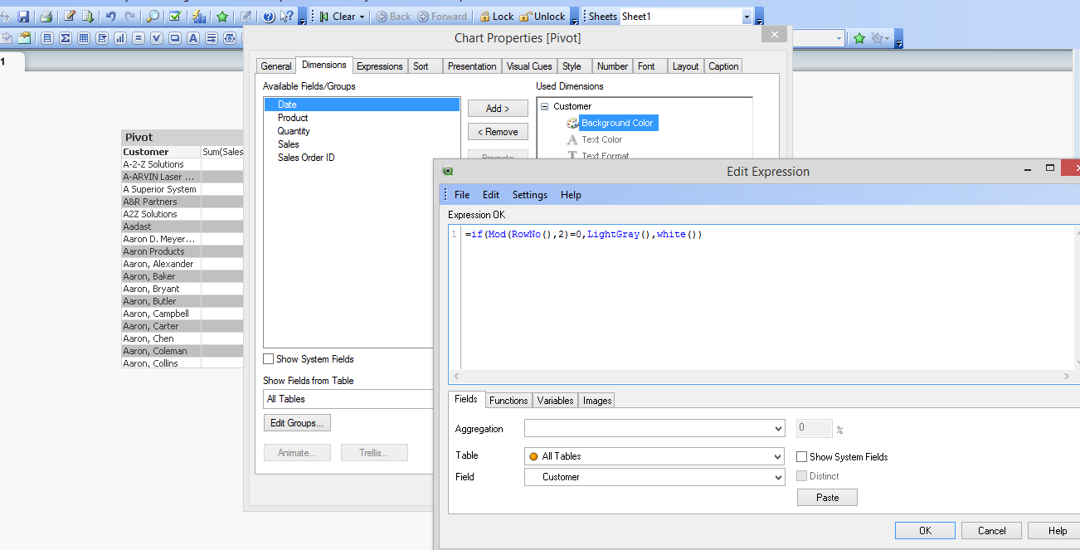Click the Create Text Object A icon

(x=193, y=38)
